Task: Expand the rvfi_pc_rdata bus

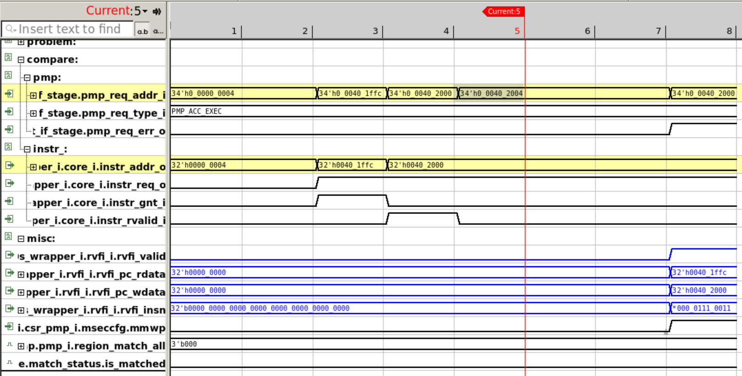Action: [x=21, y=275]
